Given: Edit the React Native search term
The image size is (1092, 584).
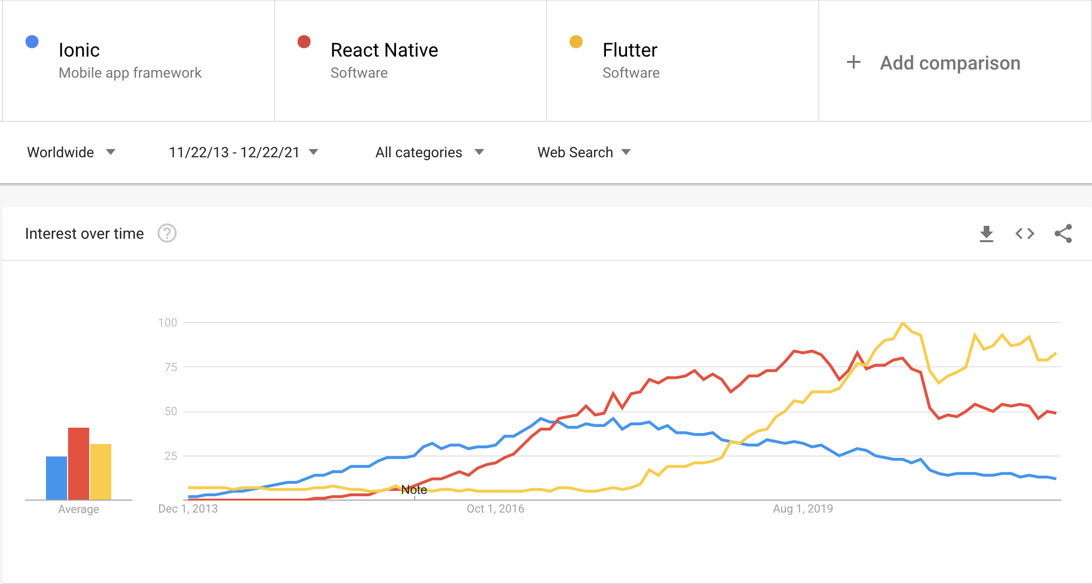Looking at the screenshot, I should (x=384, y=50).
